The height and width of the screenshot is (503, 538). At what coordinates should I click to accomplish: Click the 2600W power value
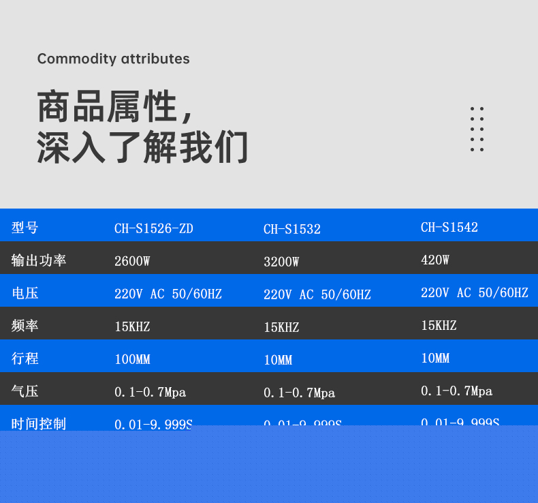coord(132,261)
